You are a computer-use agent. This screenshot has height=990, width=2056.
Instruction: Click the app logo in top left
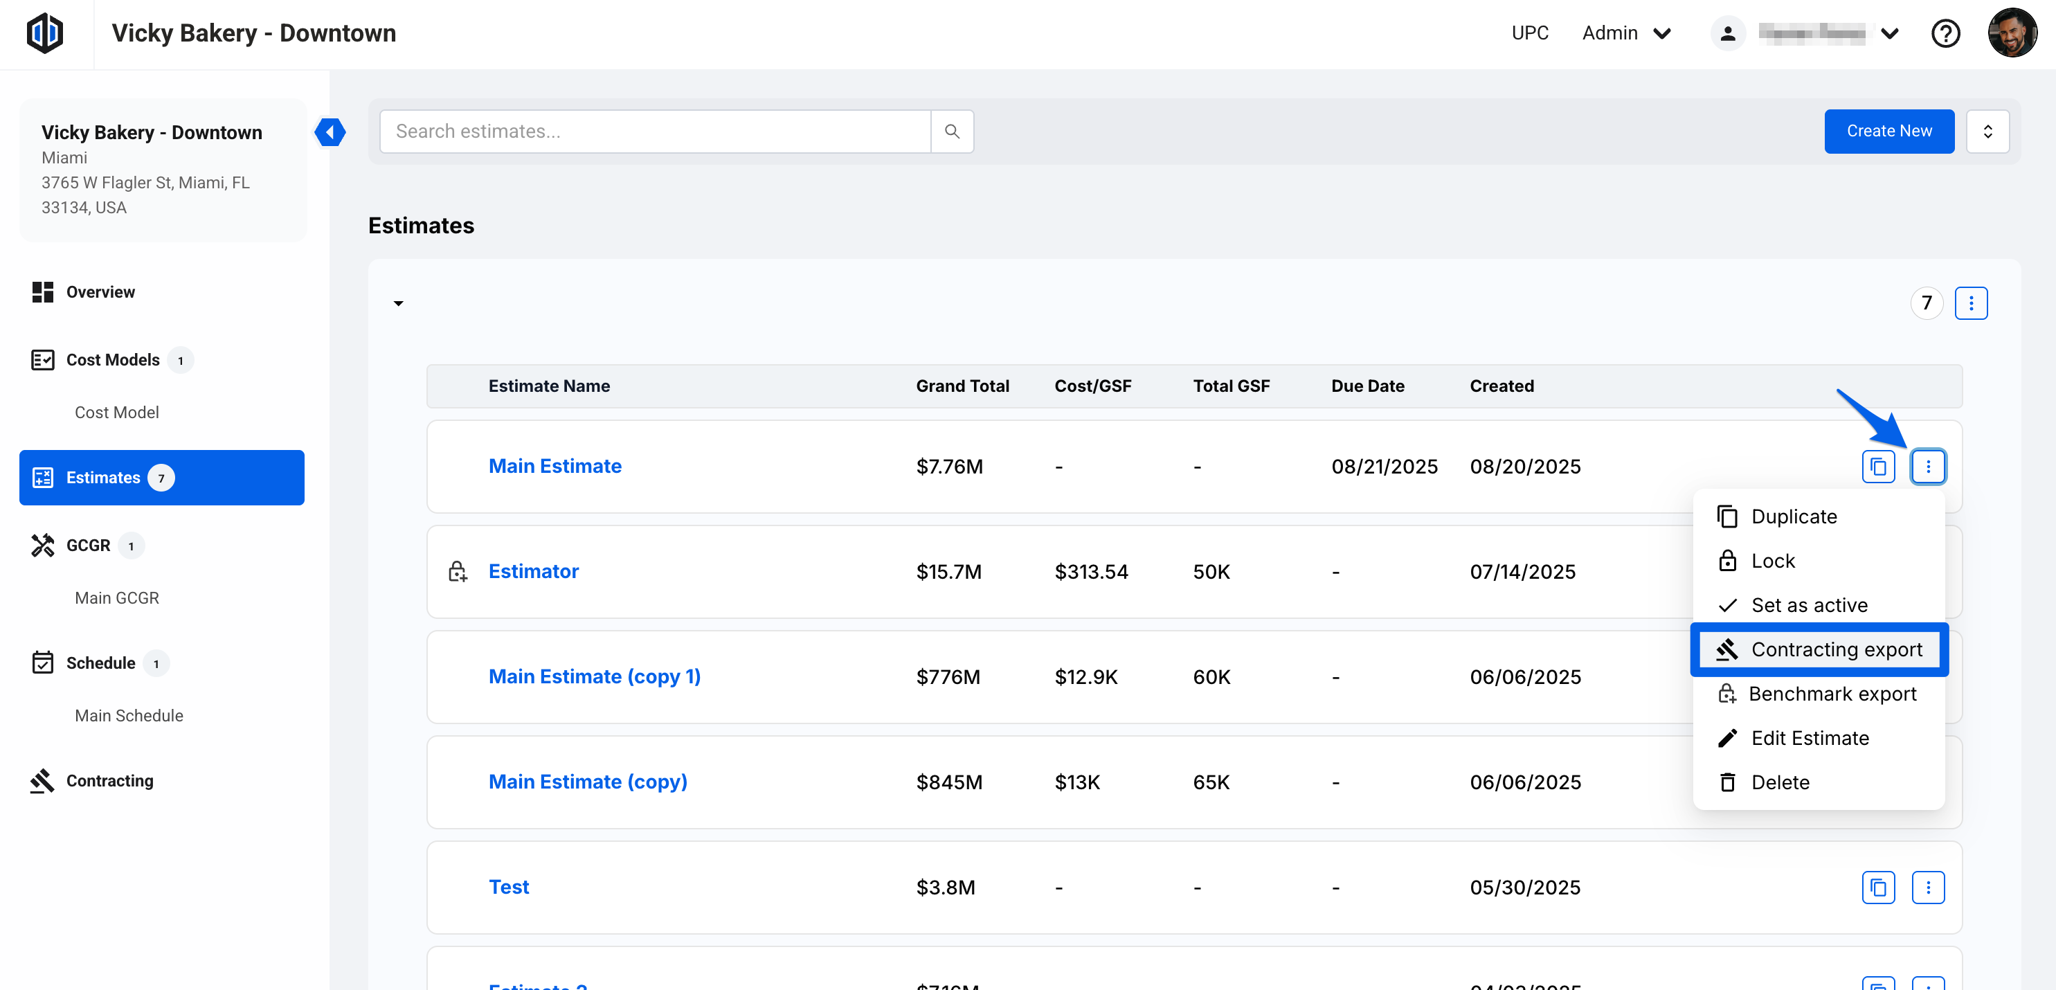click(45, 33)
